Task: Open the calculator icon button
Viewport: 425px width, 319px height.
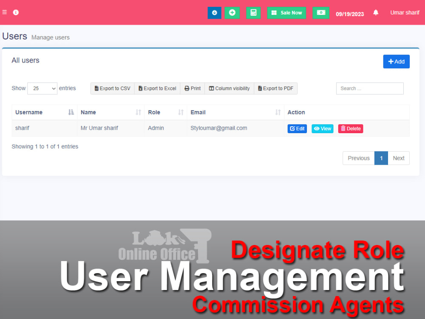Action: pyautogui.click(x=253, y=13)
